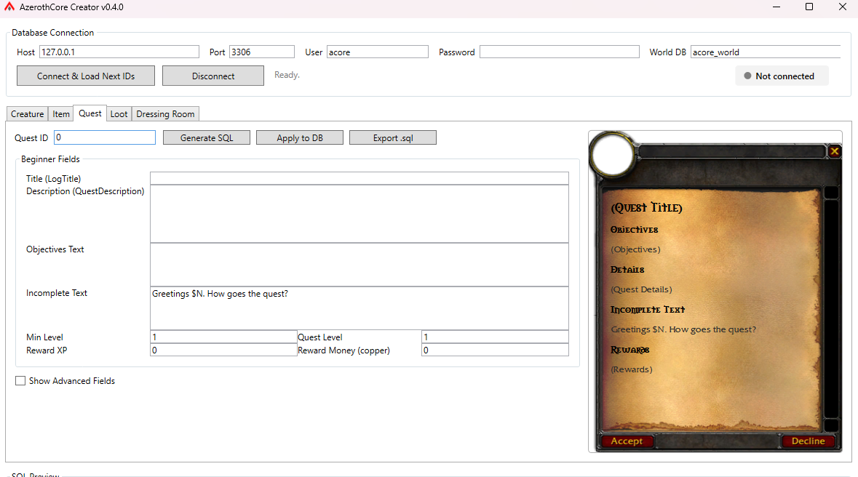Click inside the Quest ID field
858x477 pixels.
coord(104,137)
